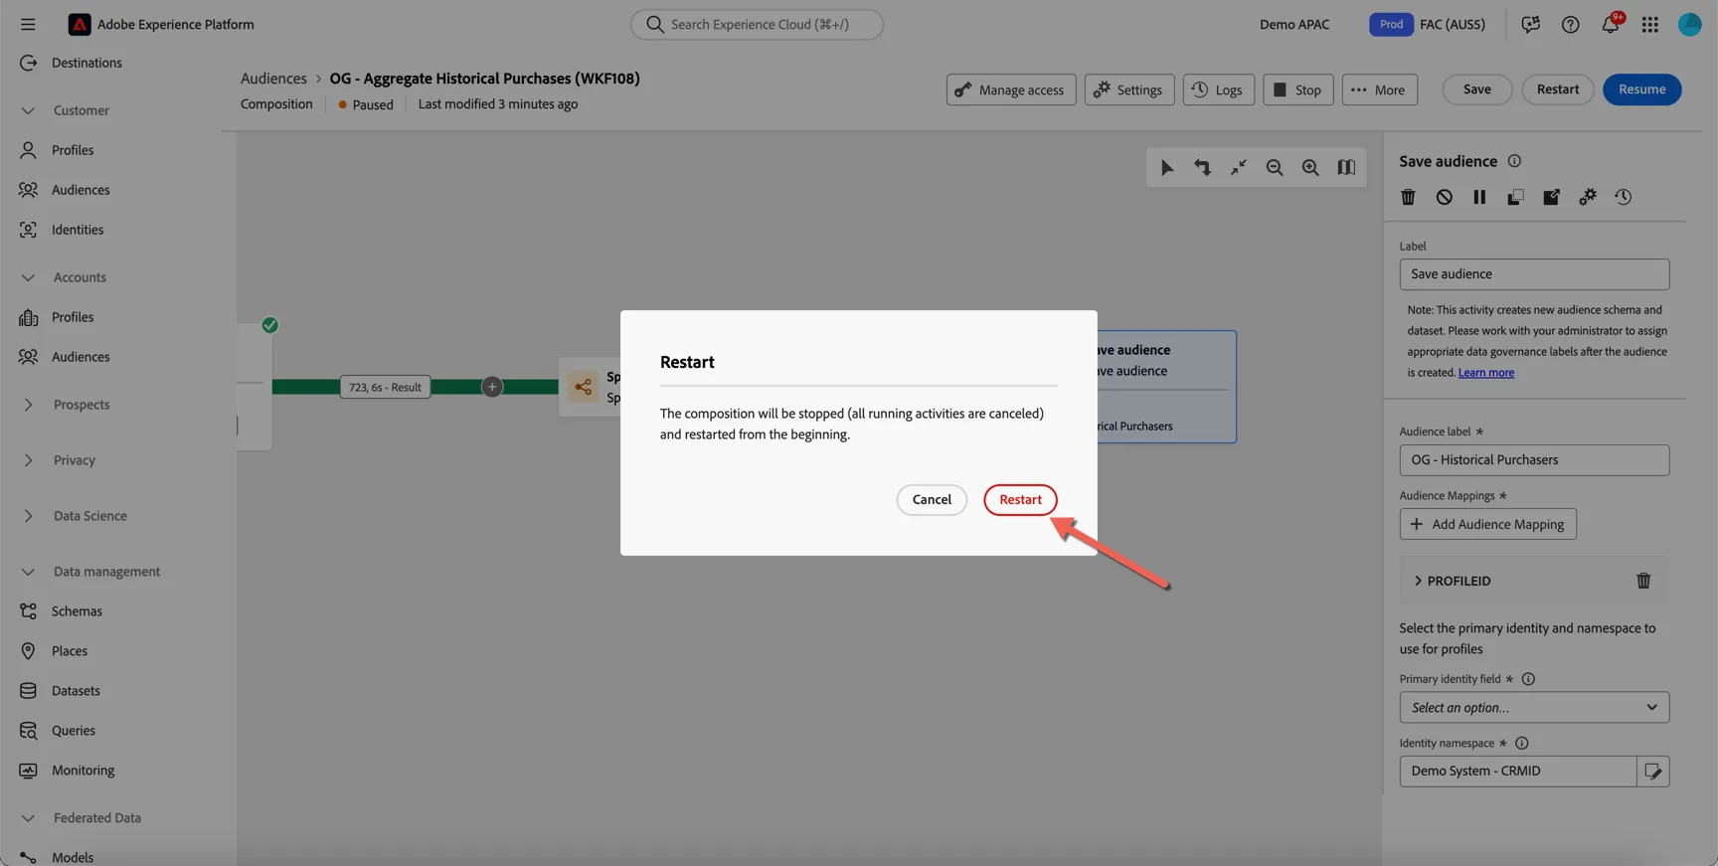
Task: Cancel the Restart dialog
Action: (932, 499)
